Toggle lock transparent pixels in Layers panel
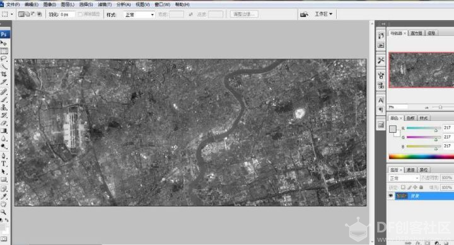454x245 pixels. tap(403, 188)
